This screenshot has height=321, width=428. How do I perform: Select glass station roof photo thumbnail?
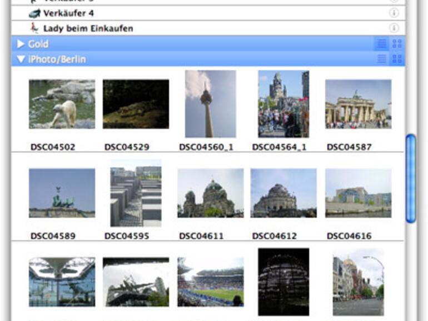[62, 282]
